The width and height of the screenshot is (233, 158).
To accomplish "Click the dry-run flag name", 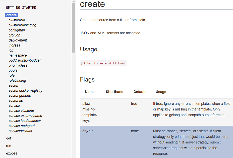I will pyautogui.click(x=88, y=131).
